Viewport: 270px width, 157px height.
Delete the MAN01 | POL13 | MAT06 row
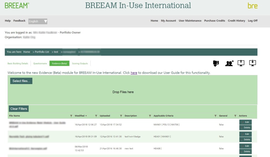tap(245, 128)
